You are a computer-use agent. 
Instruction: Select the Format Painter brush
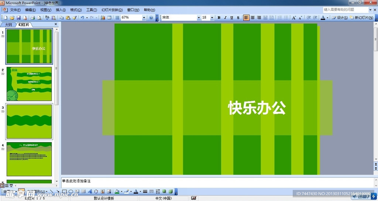[x=74, y=18]
